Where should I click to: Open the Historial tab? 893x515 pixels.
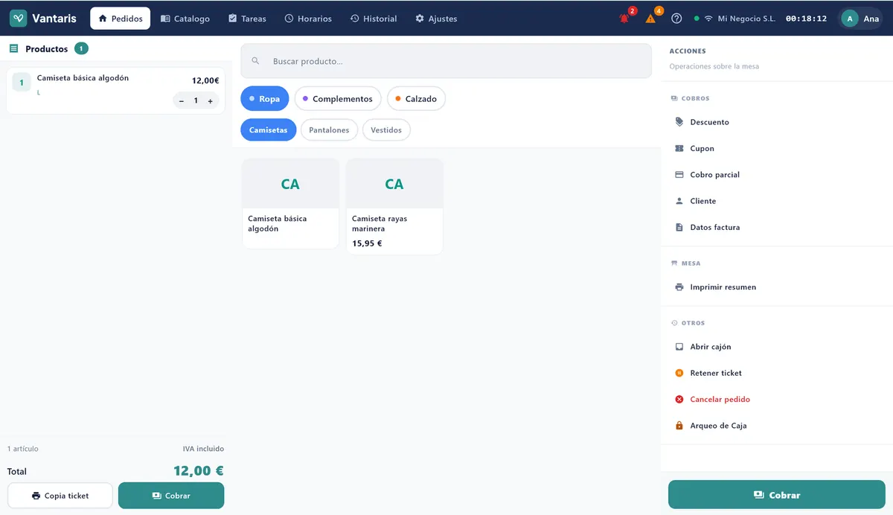tap(374, 19)
